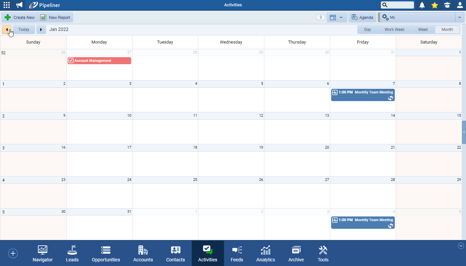Click the megaphone announcements icon
Viewport: 466px width, 266px height.
(19, 5)
